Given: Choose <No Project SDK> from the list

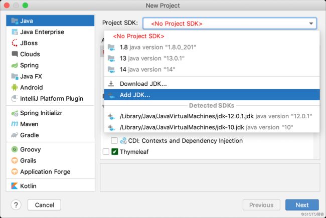Looking at the screenshot, I should coord(212,36).
